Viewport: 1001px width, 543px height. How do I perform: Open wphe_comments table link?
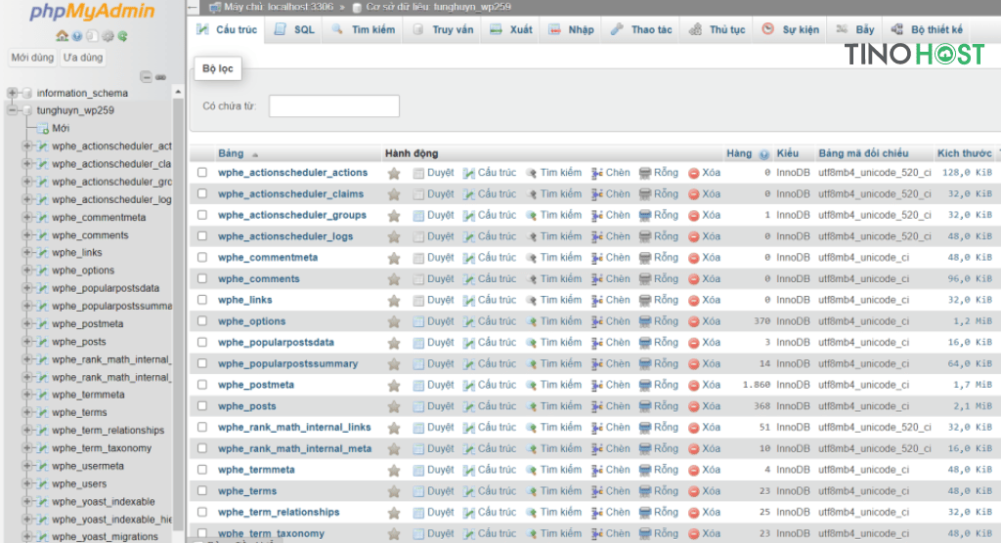tap(258, 279)
